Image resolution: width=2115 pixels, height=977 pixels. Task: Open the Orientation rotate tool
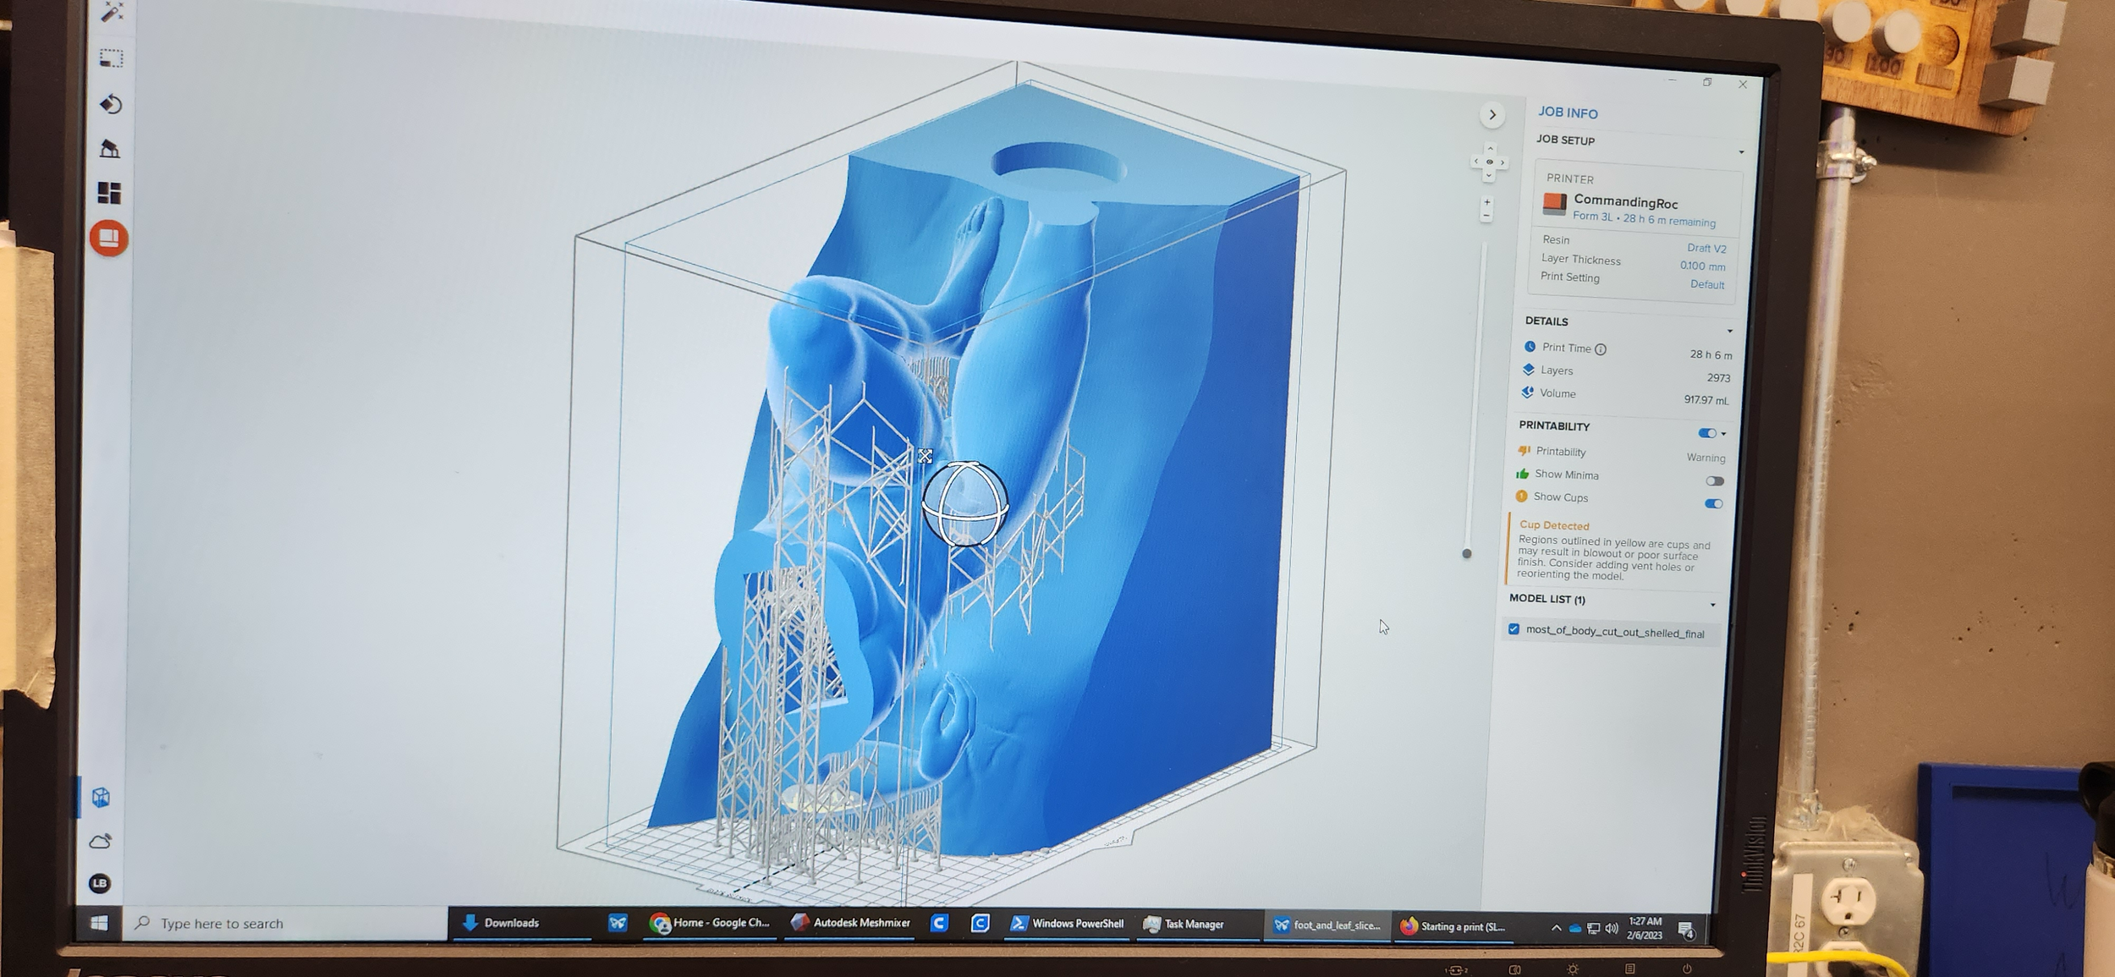[x=111, y=104]
